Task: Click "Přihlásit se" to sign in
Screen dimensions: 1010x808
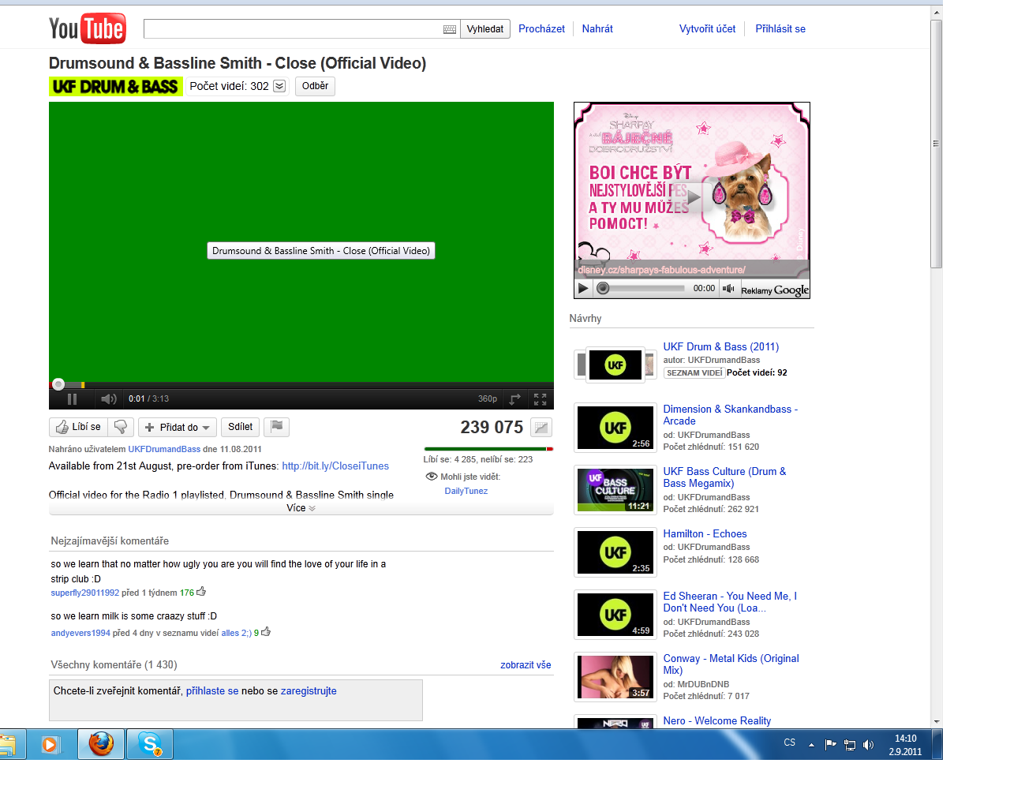Action: click(x=780, y=29)
